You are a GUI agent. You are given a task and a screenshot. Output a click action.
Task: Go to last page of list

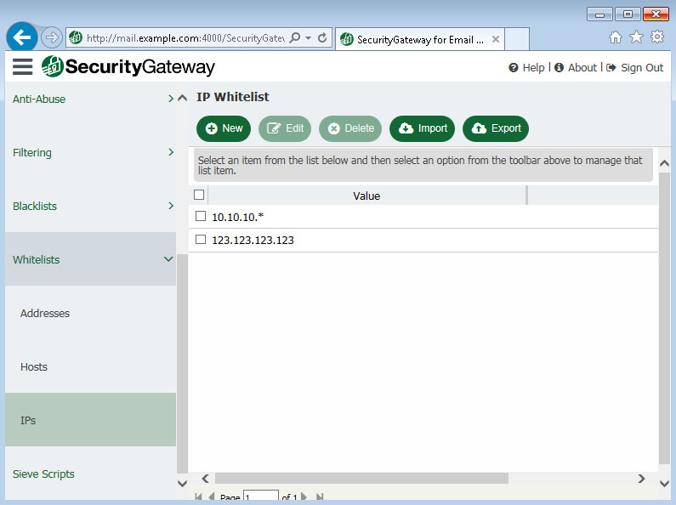pos(320,496)
